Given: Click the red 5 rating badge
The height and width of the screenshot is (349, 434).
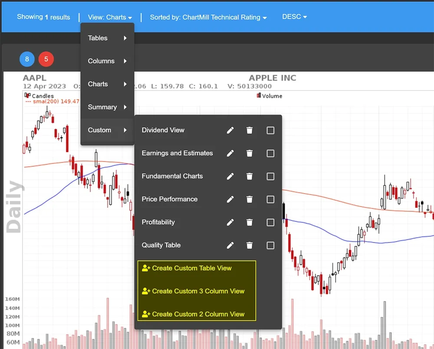Looking at the screenshot, I should 46,59.
